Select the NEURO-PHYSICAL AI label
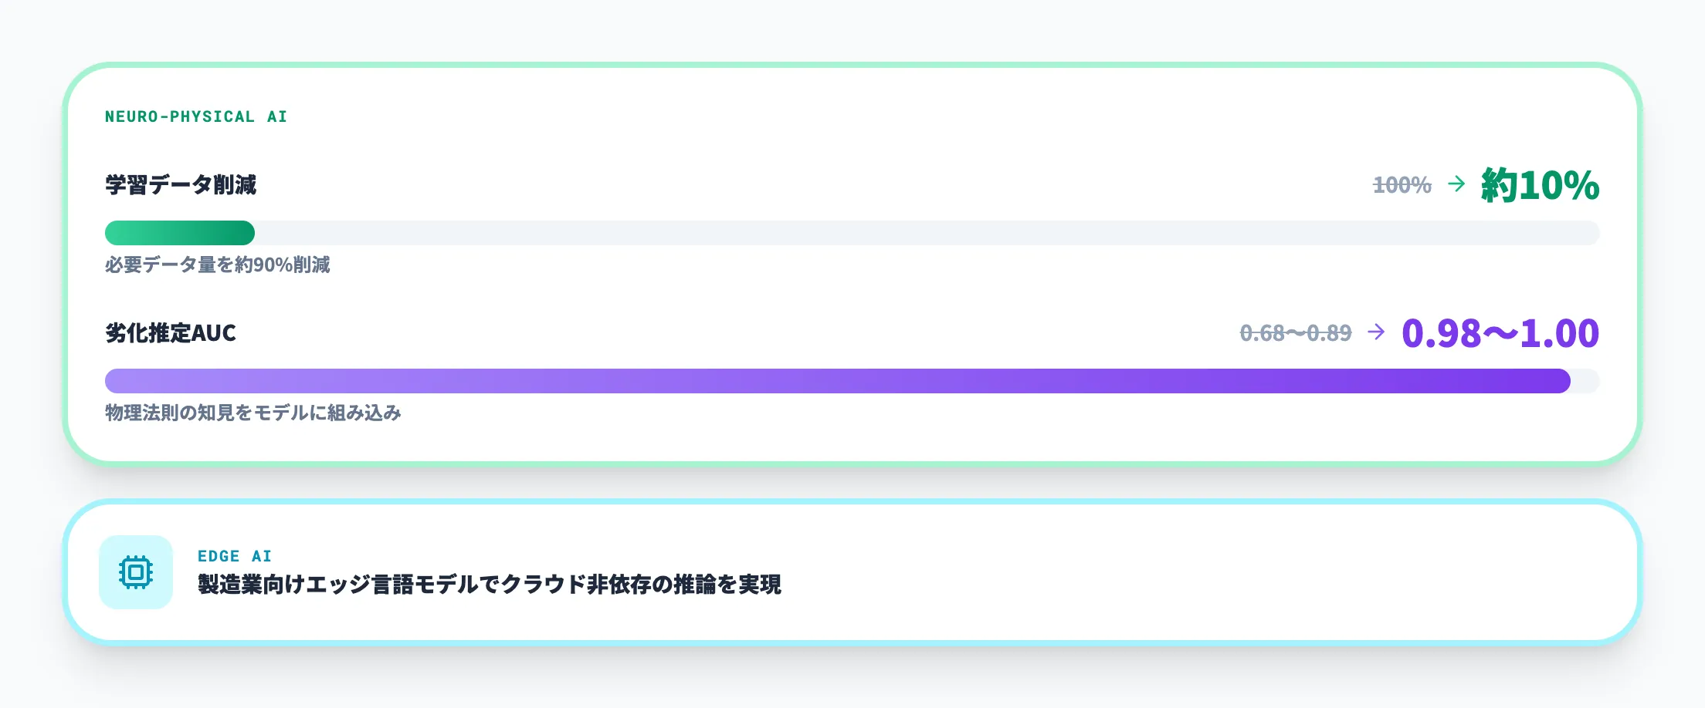 pos(196,116)
